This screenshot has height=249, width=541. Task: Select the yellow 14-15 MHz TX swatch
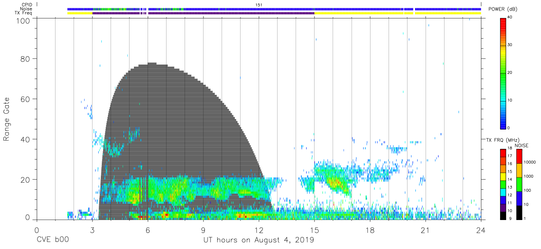(x=503, y=176)
